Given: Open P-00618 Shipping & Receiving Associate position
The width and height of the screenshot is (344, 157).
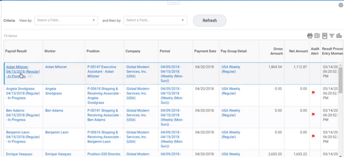Looking at the screenshot, I should coord(104,96).
